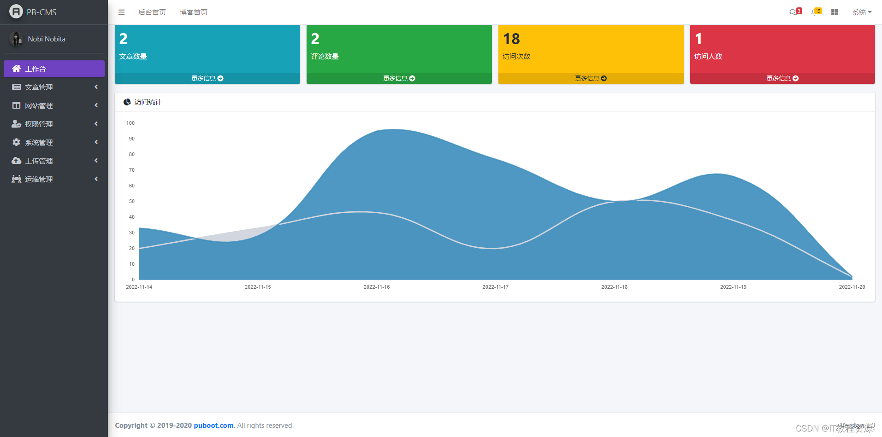
Task: Click the Nobi Nobita avatar image
Action: (17, 39)
